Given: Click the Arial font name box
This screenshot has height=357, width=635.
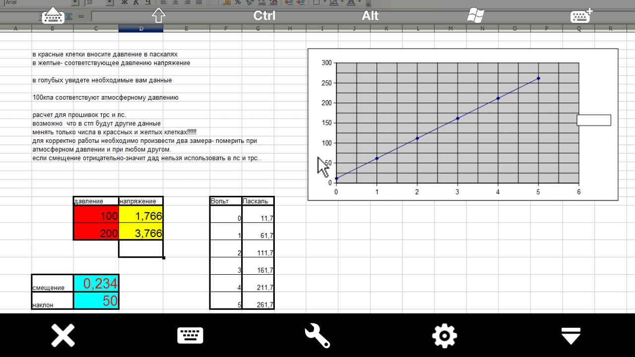Looking at the screenshot, I should (x=37, y=2).
